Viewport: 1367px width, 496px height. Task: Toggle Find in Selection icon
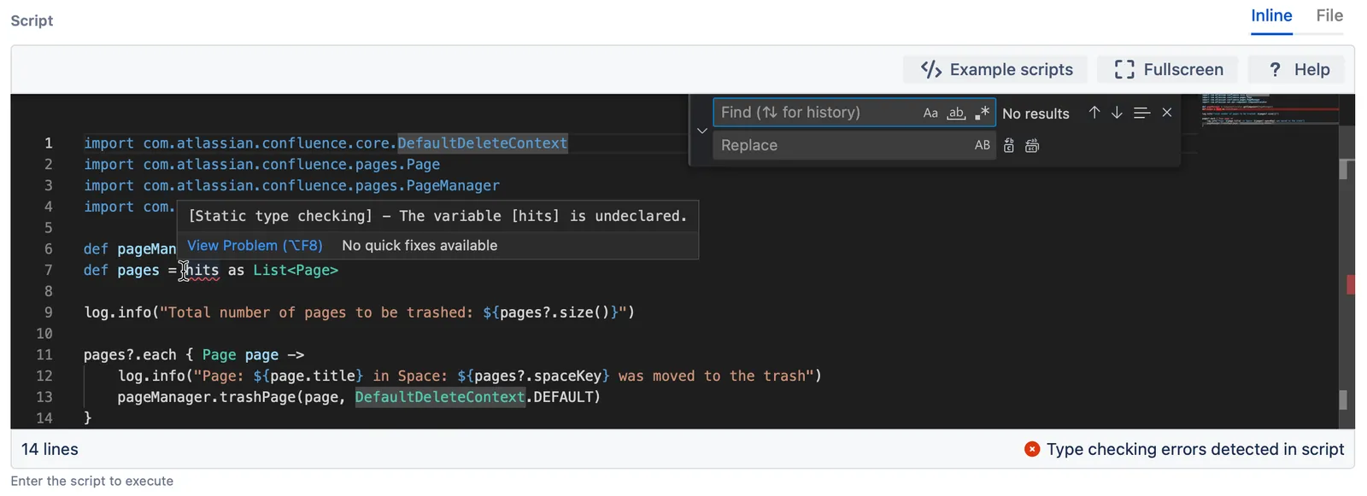1141,113
